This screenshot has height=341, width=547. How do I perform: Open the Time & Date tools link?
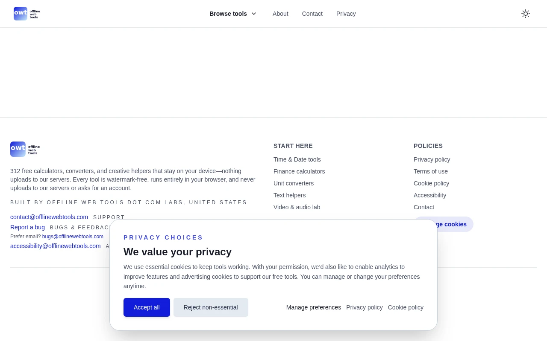pyautogui.click(x=297, y=159)
